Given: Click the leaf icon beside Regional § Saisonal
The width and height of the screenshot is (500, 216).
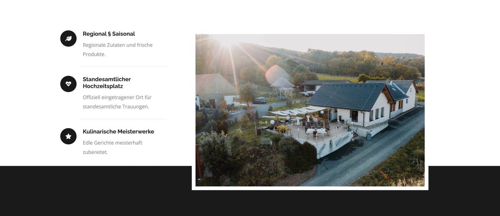Looking at the screenshot, I should tap(68, 38).
